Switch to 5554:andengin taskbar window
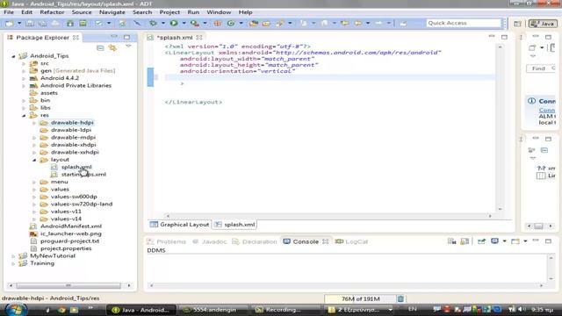 213,310
